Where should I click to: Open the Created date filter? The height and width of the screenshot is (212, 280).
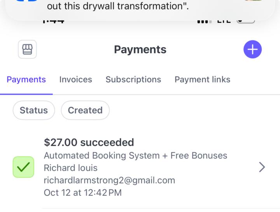[x=85, y=110]
